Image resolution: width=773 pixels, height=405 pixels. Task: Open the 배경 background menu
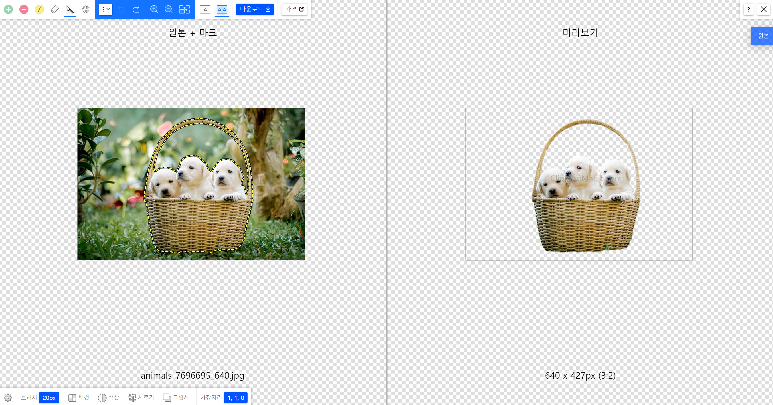tap(79, 397)
